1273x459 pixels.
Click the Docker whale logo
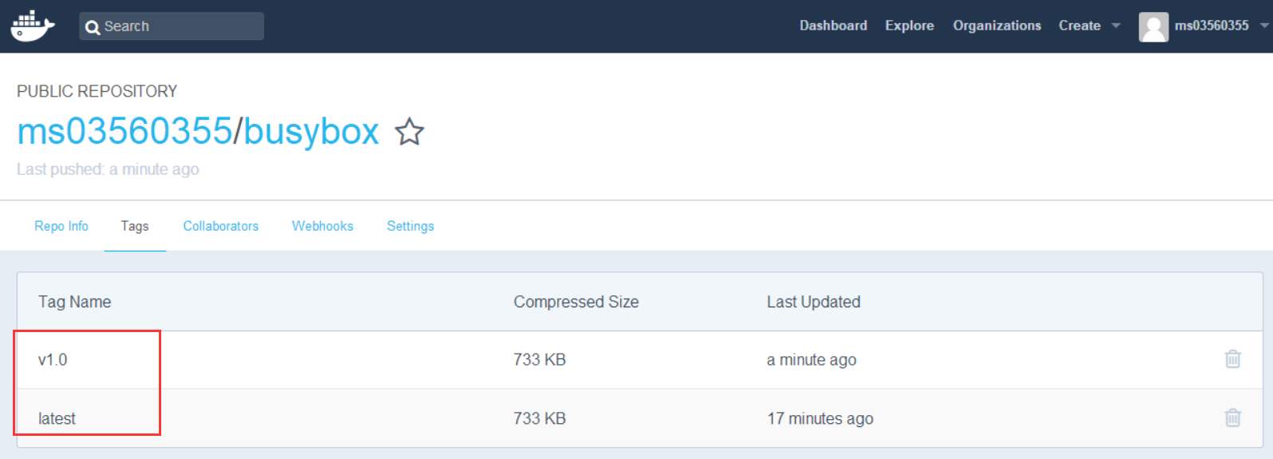point(32,26)
